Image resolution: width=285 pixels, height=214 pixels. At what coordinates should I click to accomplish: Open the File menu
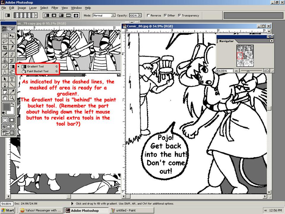tap(4, 8)
